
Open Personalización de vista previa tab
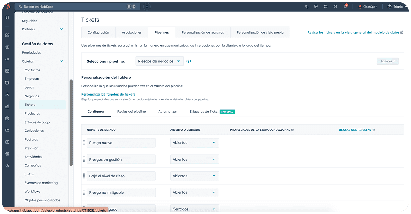pos(260,32)
